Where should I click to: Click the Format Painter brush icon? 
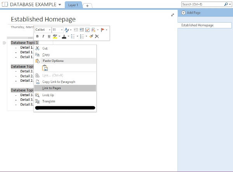[x=91, y=36]
